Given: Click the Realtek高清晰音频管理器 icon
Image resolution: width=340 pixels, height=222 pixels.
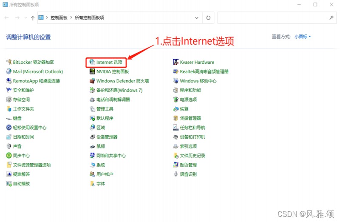Looking at the screenshot, I should [176, 71].
